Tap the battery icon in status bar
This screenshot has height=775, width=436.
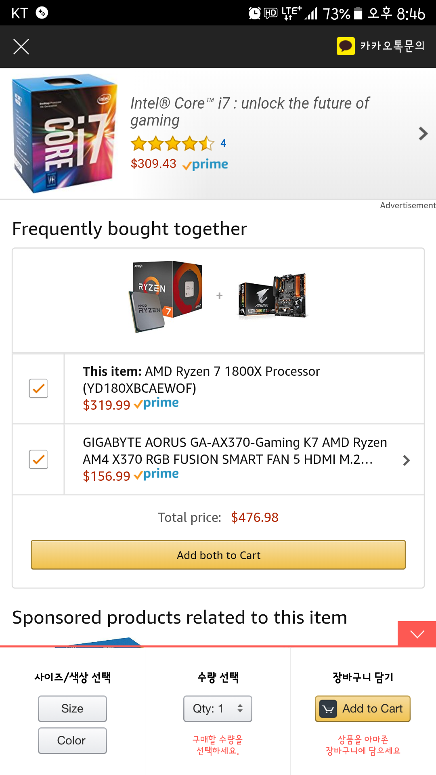(x=358, y=13)
